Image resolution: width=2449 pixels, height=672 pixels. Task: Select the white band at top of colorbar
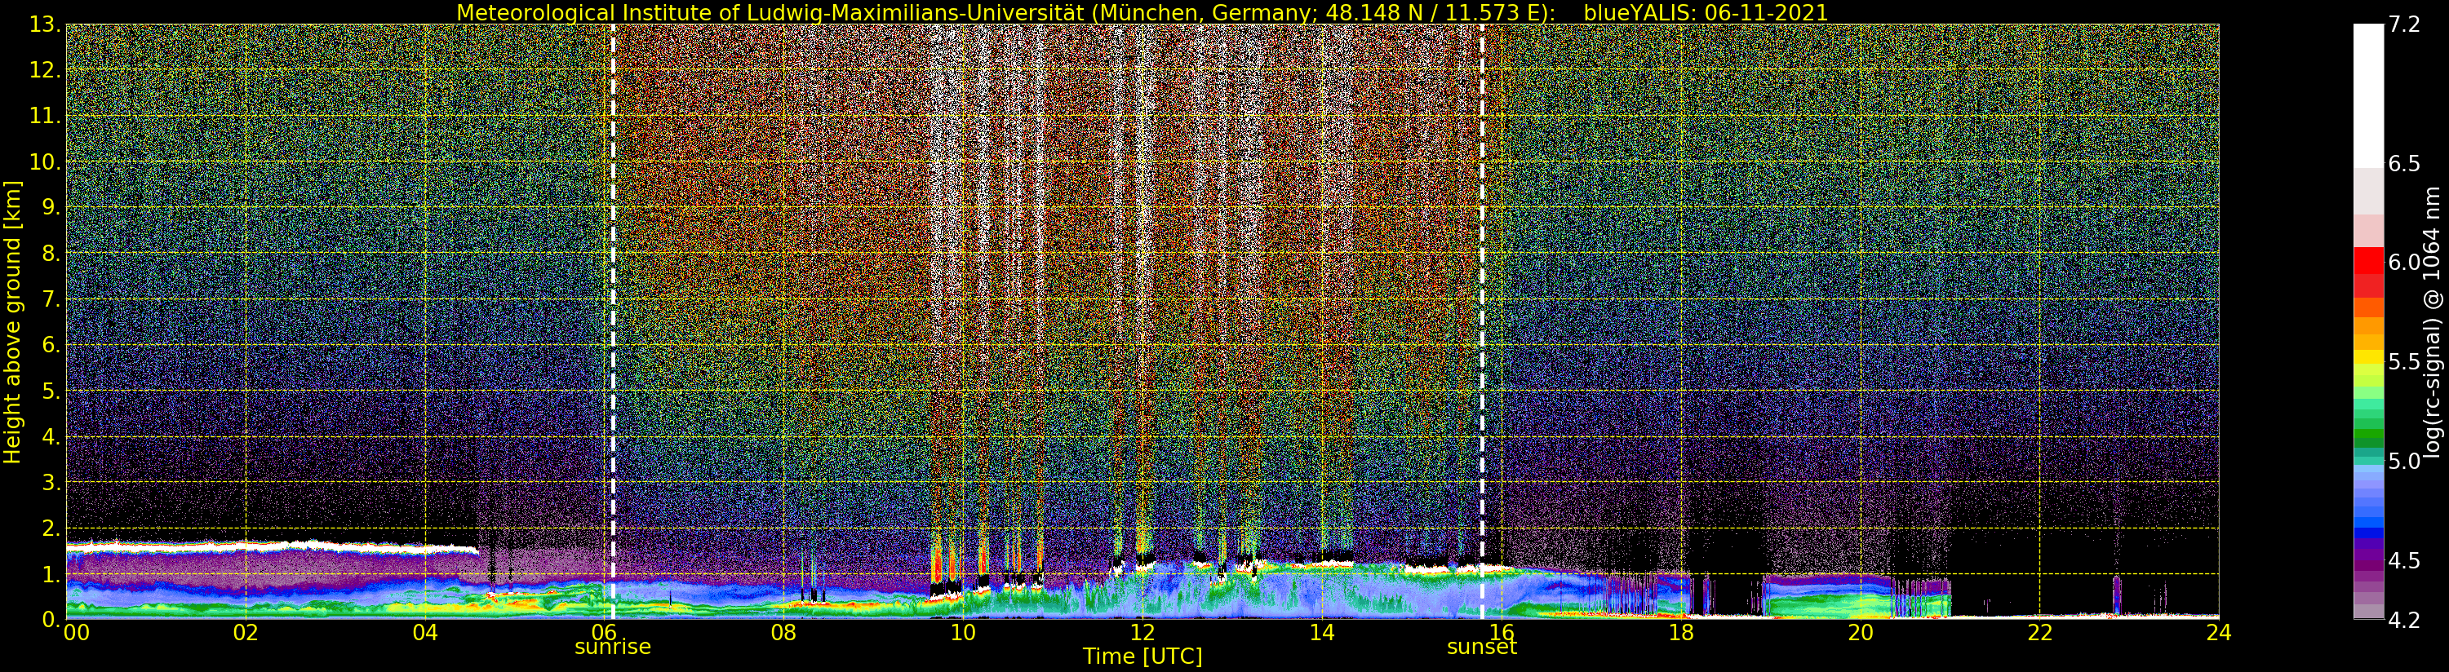(x=2367, y=95)
